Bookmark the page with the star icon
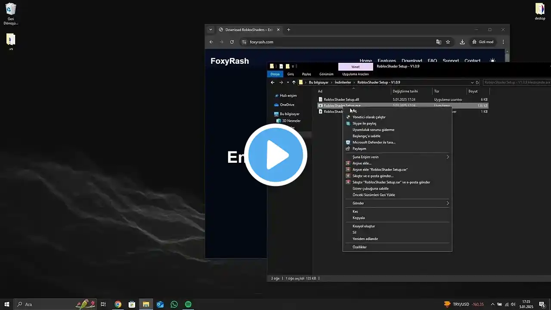The width and height of the screenshot is (551, 310). point(448,42)
